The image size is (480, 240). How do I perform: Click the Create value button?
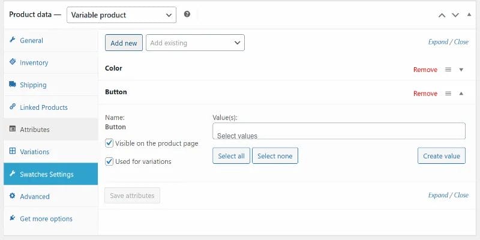coord(441,156)
